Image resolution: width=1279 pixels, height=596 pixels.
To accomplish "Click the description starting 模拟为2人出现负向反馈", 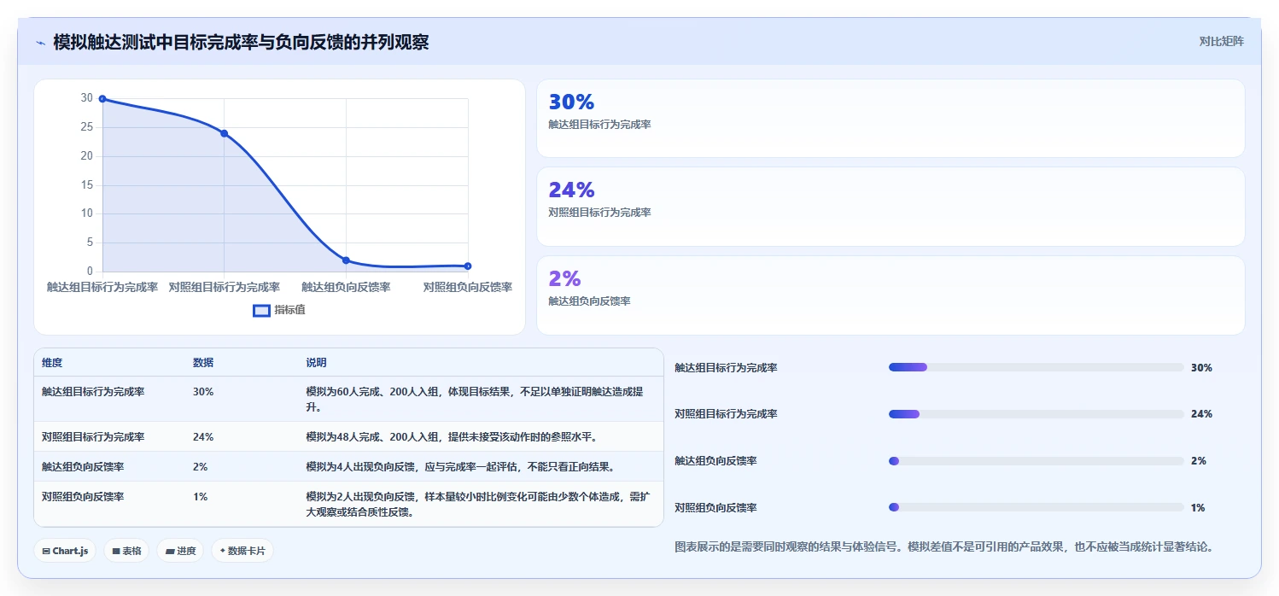I will coord(477,504).
